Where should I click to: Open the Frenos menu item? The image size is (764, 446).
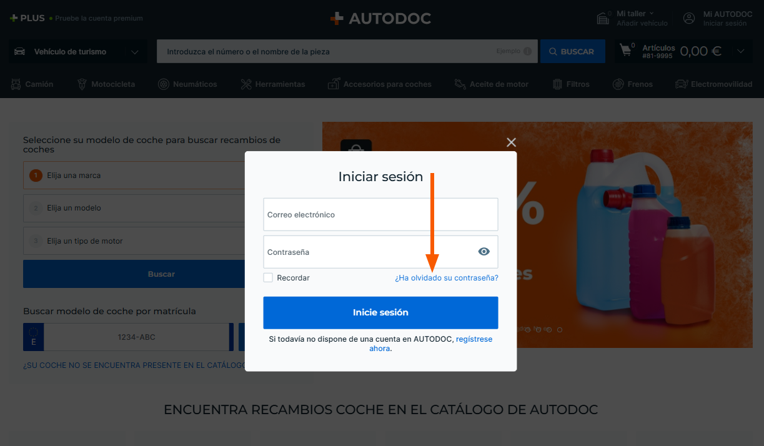click(x=633, y=84)
